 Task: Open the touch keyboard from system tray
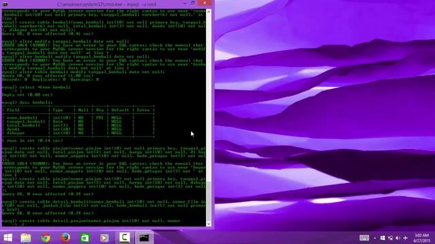(x=364, y=238)
